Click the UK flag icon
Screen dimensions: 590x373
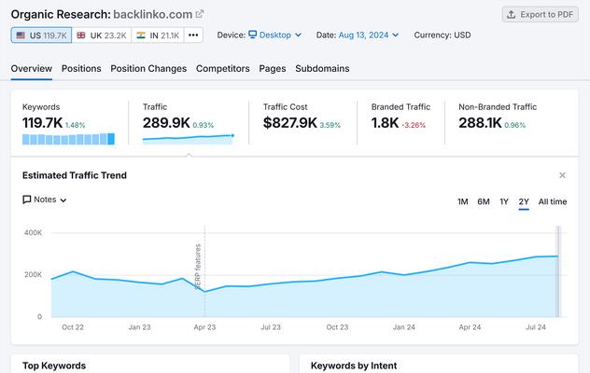(x=81, y=35)
